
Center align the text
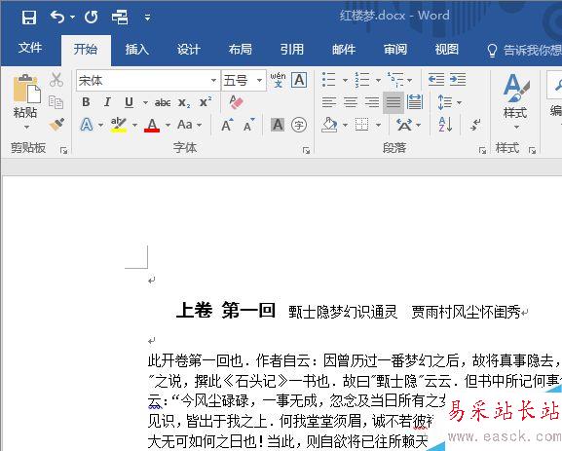[x=351, y=102]
